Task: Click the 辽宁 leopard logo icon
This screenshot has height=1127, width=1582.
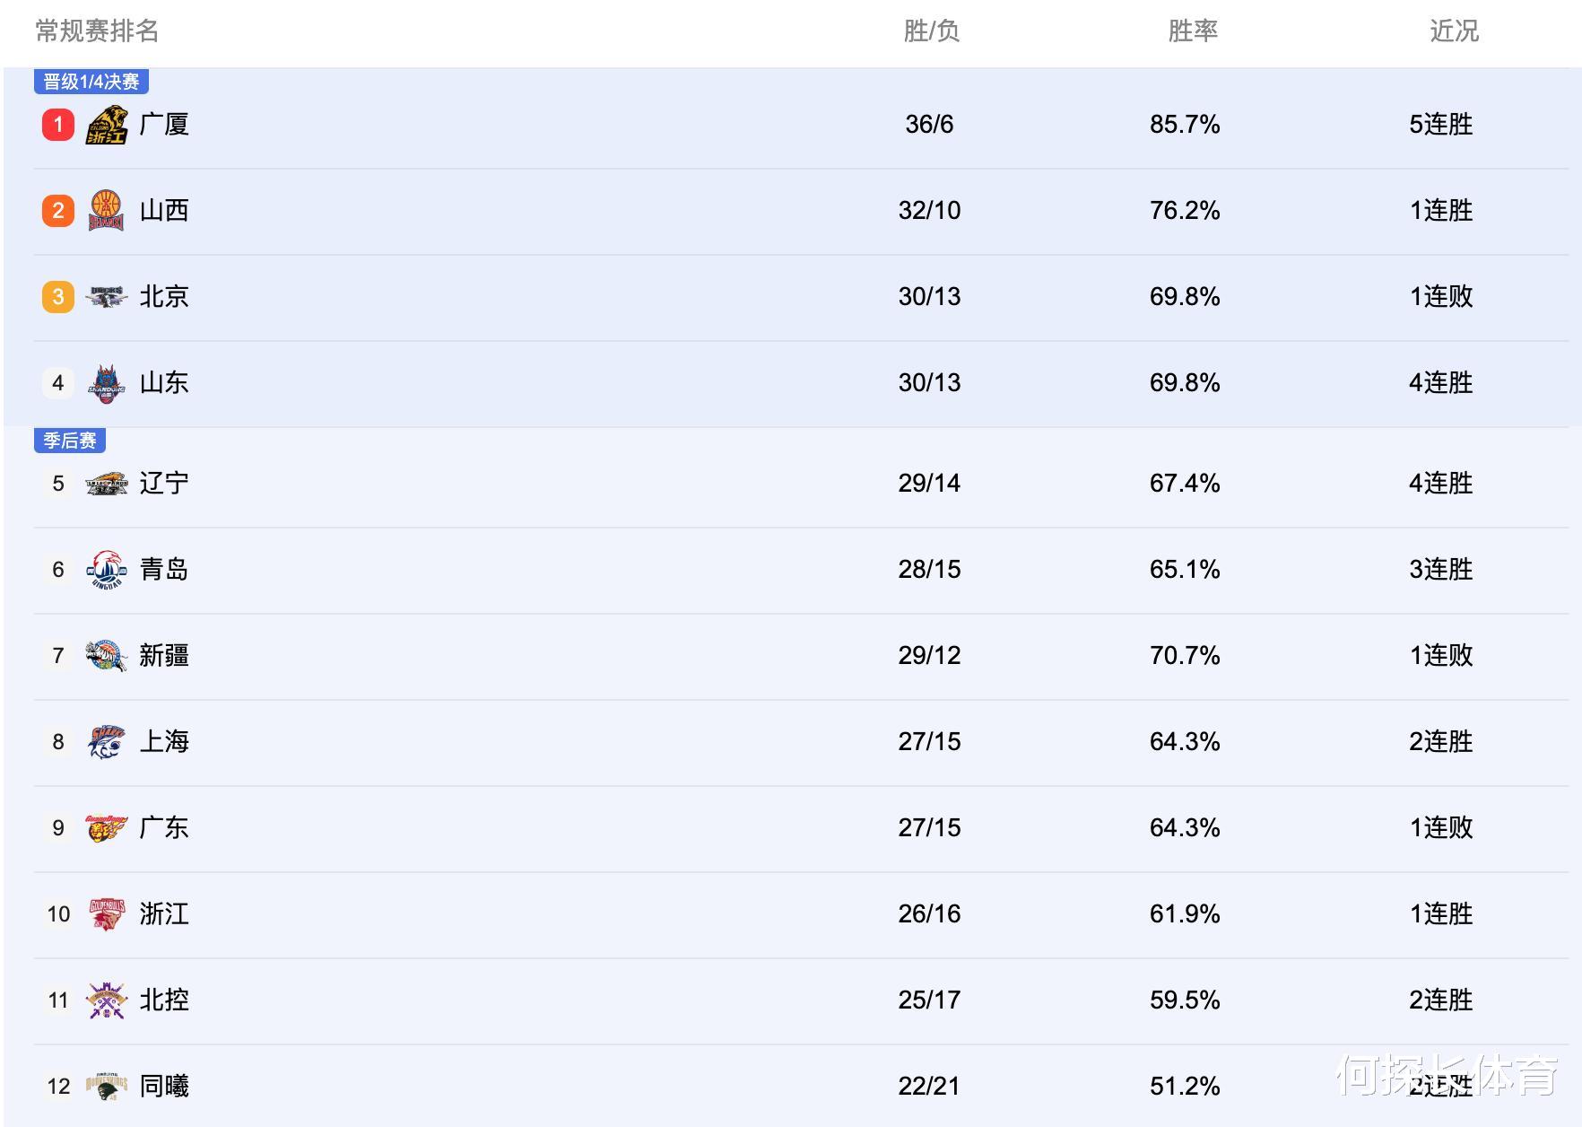Action: [x=107, y=484]
